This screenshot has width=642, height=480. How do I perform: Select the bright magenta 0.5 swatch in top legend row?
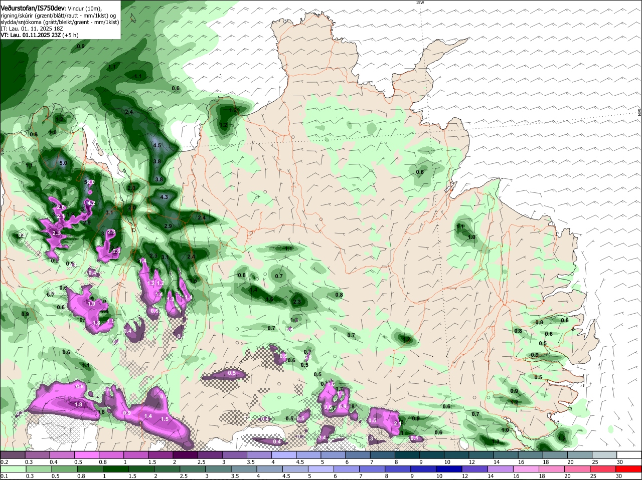point(86,455)
